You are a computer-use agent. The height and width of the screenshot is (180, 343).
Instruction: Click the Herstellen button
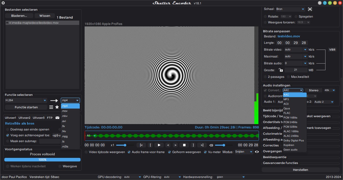coord(301,170)
